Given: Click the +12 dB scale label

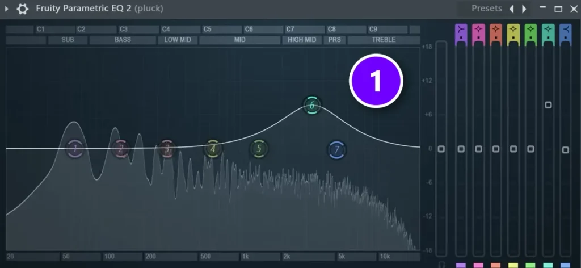Looking at the screenshot, I should tap(427, 81).
